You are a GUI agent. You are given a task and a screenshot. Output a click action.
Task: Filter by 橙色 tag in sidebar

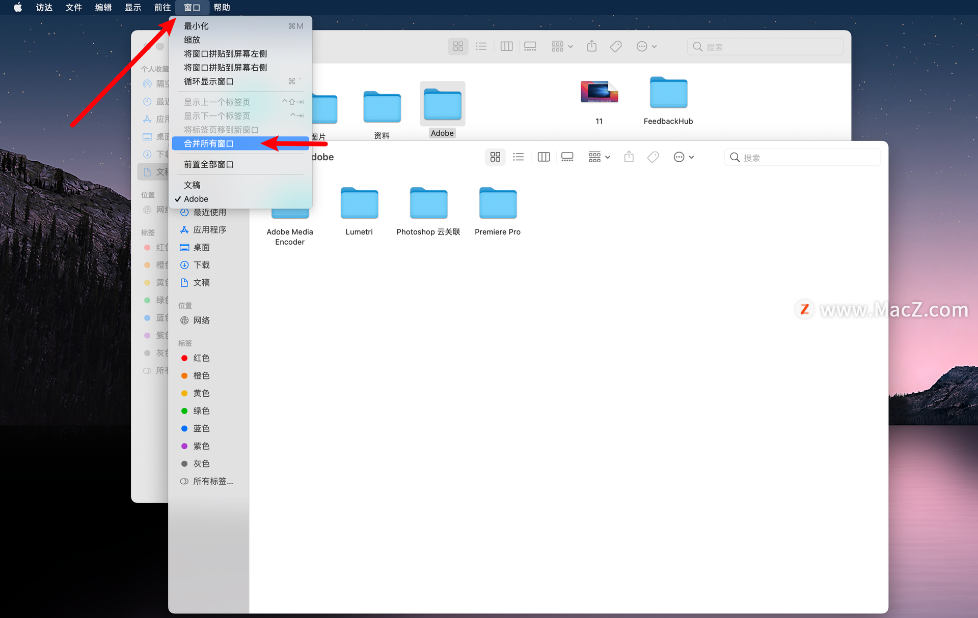point(209,375)
